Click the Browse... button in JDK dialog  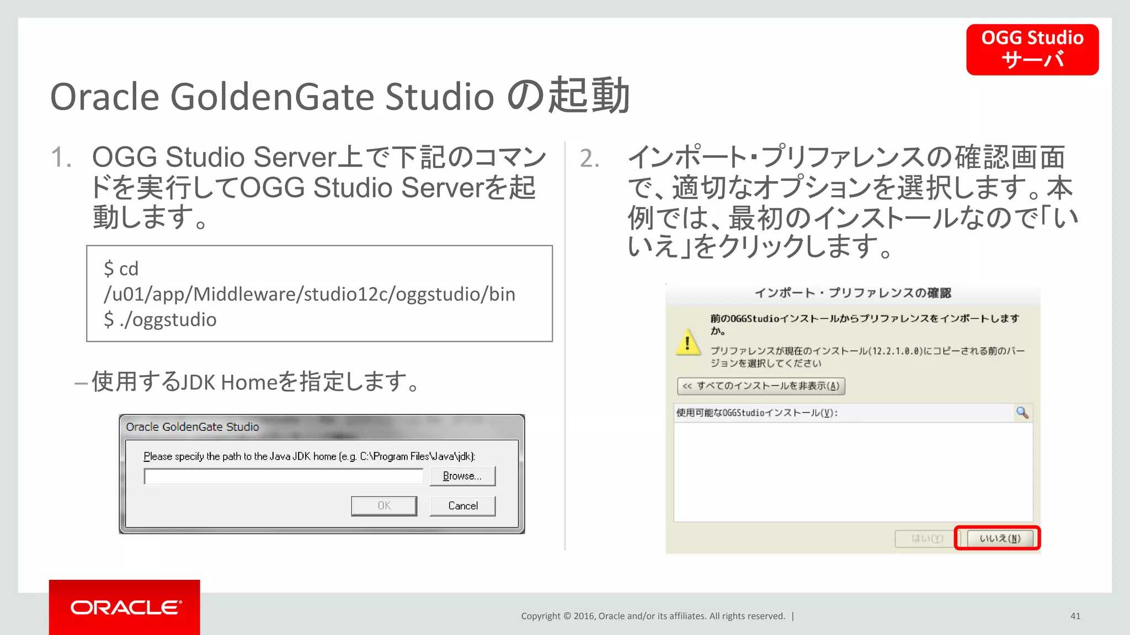click(462, 476)
